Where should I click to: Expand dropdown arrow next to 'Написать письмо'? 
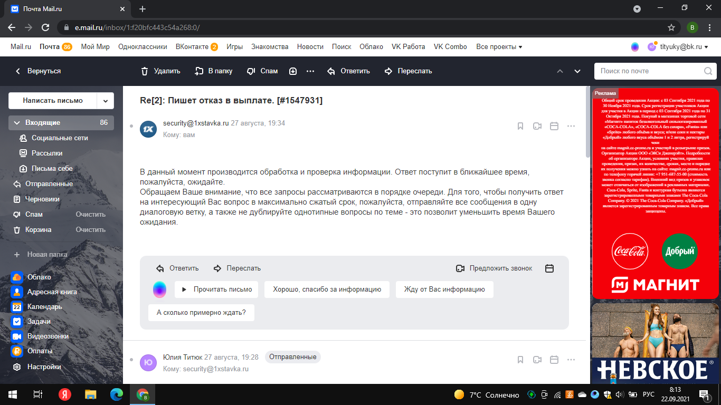coord(106,101)
